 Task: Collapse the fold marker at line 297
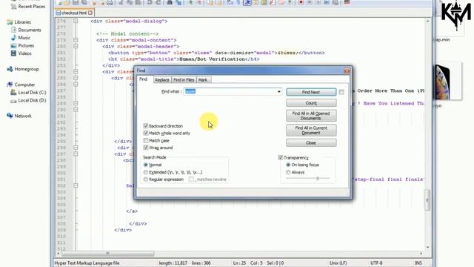pyautogui.click(x=76, y=154)
